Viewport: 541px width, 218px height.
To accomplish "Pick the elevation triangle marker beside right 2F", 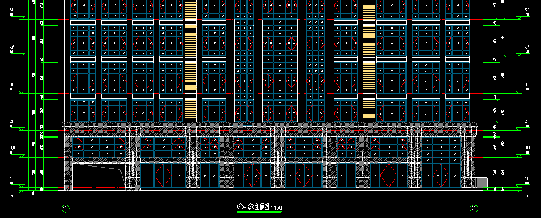I will click(519, 129).
